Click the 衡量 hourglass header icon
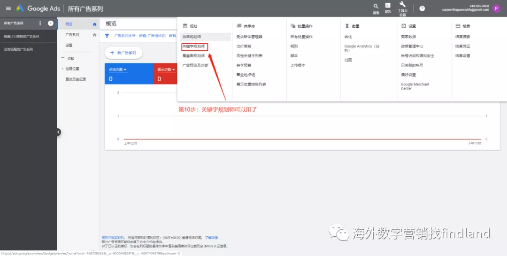The width and height of the screenshot is (507, 256). coord(347,26)
